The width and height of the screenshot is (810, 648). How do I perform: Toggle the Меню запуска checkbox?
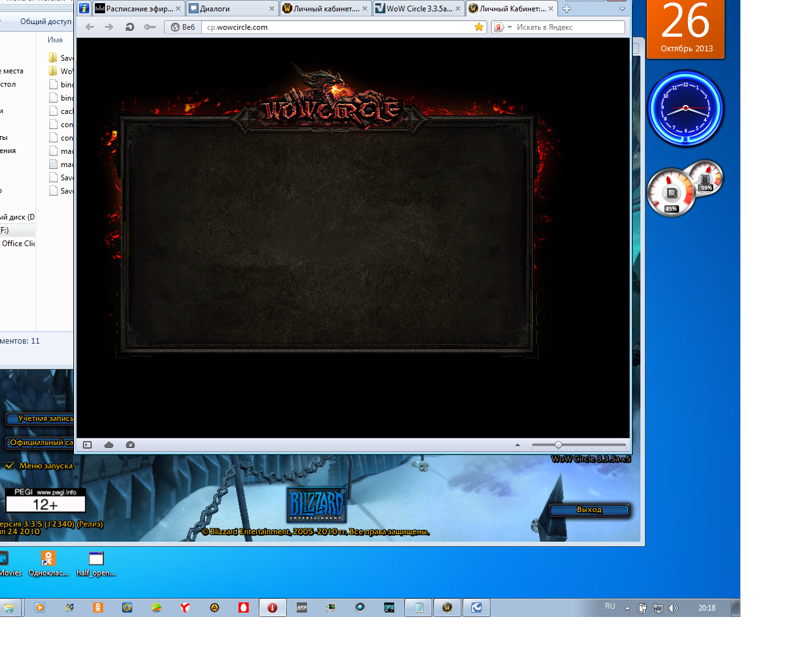tap(9, 466)
